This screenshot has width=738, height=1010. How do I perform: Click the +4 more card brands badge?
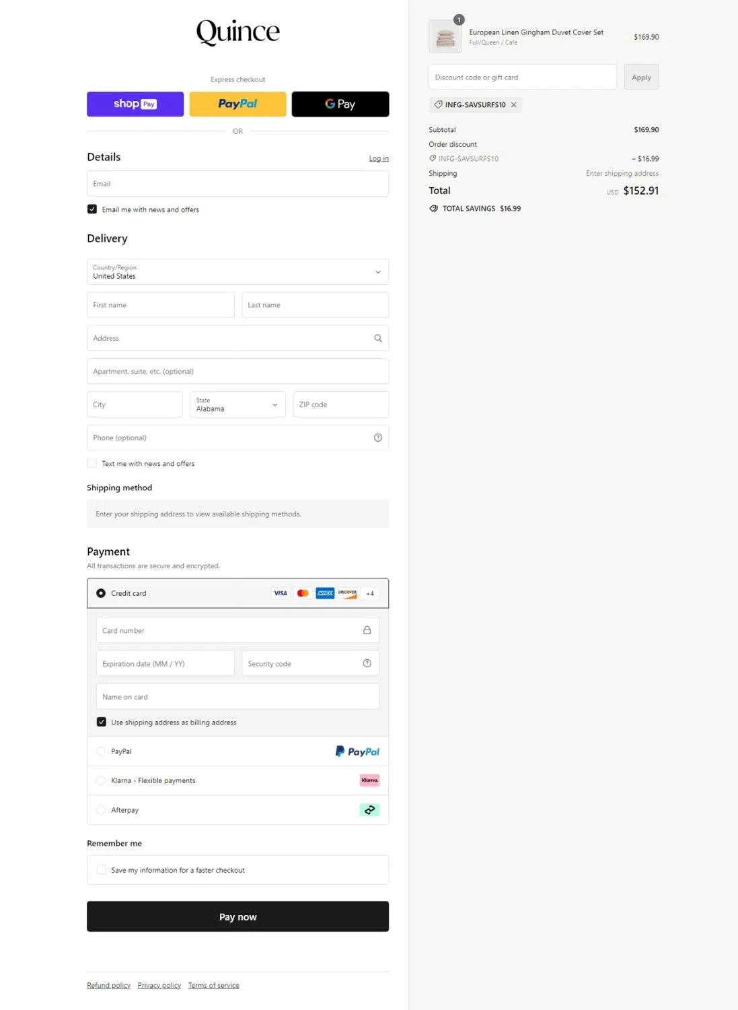pyautogui.click(x=370, y=593)
